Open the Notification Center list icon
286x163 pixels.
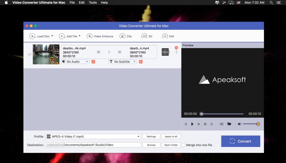pyautogui.click(x=278, y=3)
